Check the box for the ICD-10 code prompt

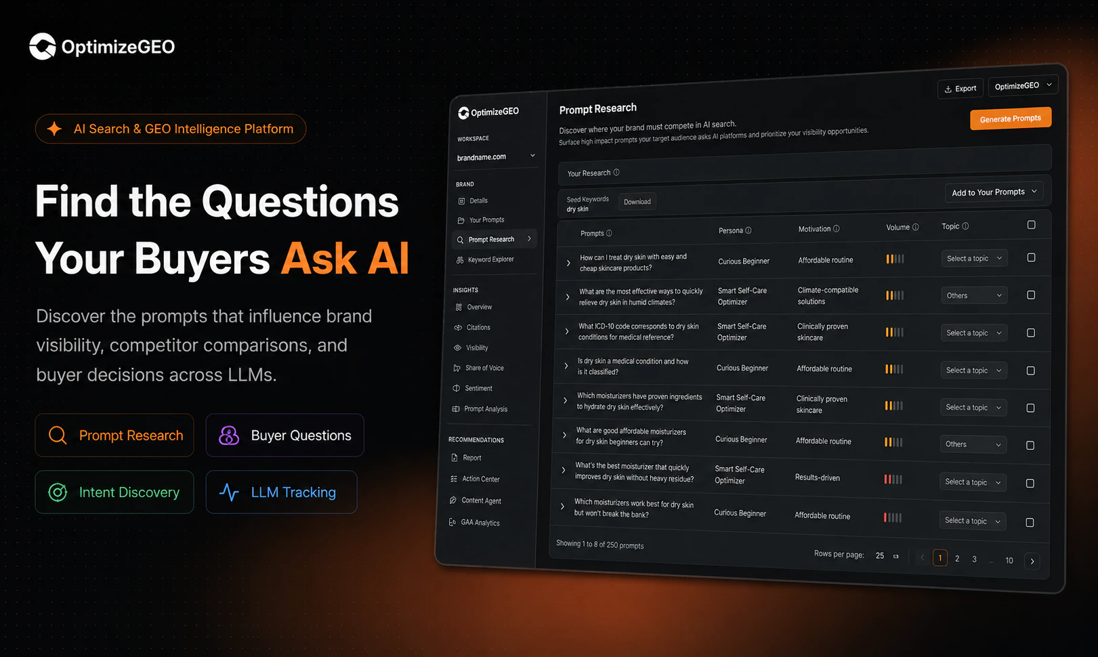tap(1031, 333)
